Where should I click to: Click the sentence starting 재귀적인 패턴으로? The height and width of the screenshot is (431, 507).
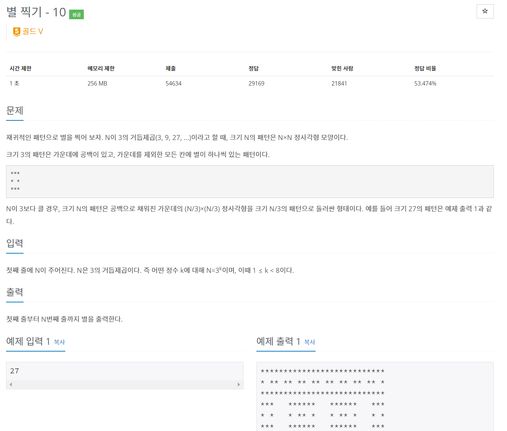click(177, 137)
